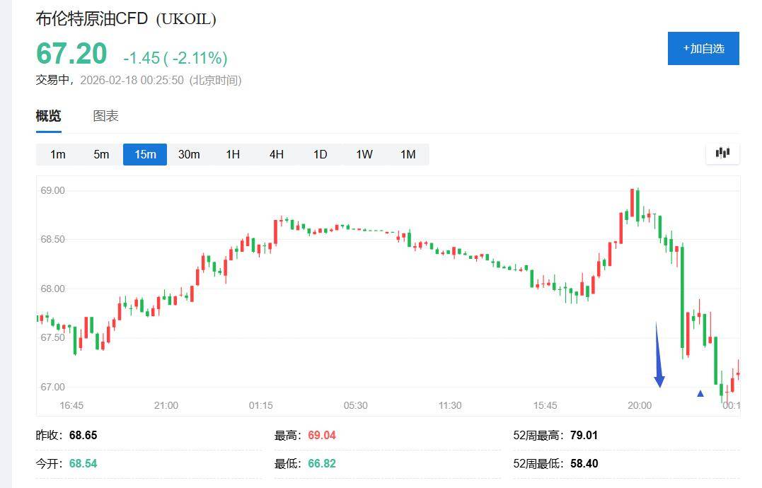Image resolution: width=762 pixels, height=488 pixels.
Task: Click the 69.00 price axis label
Action: (x=54, y=190)
